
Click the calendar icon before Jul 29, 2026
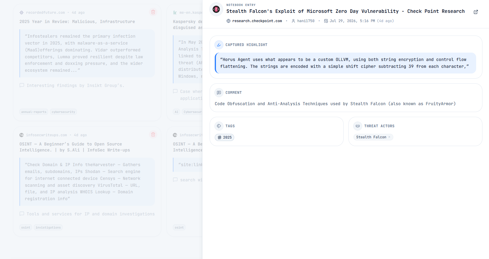[326, 21]
